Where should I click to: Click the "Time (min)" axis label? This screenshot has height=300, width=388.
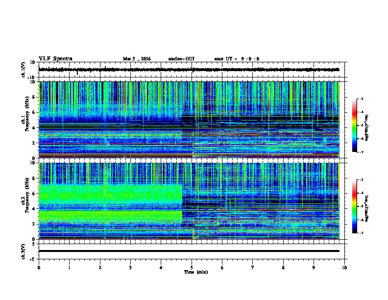[x=196, y=272]
